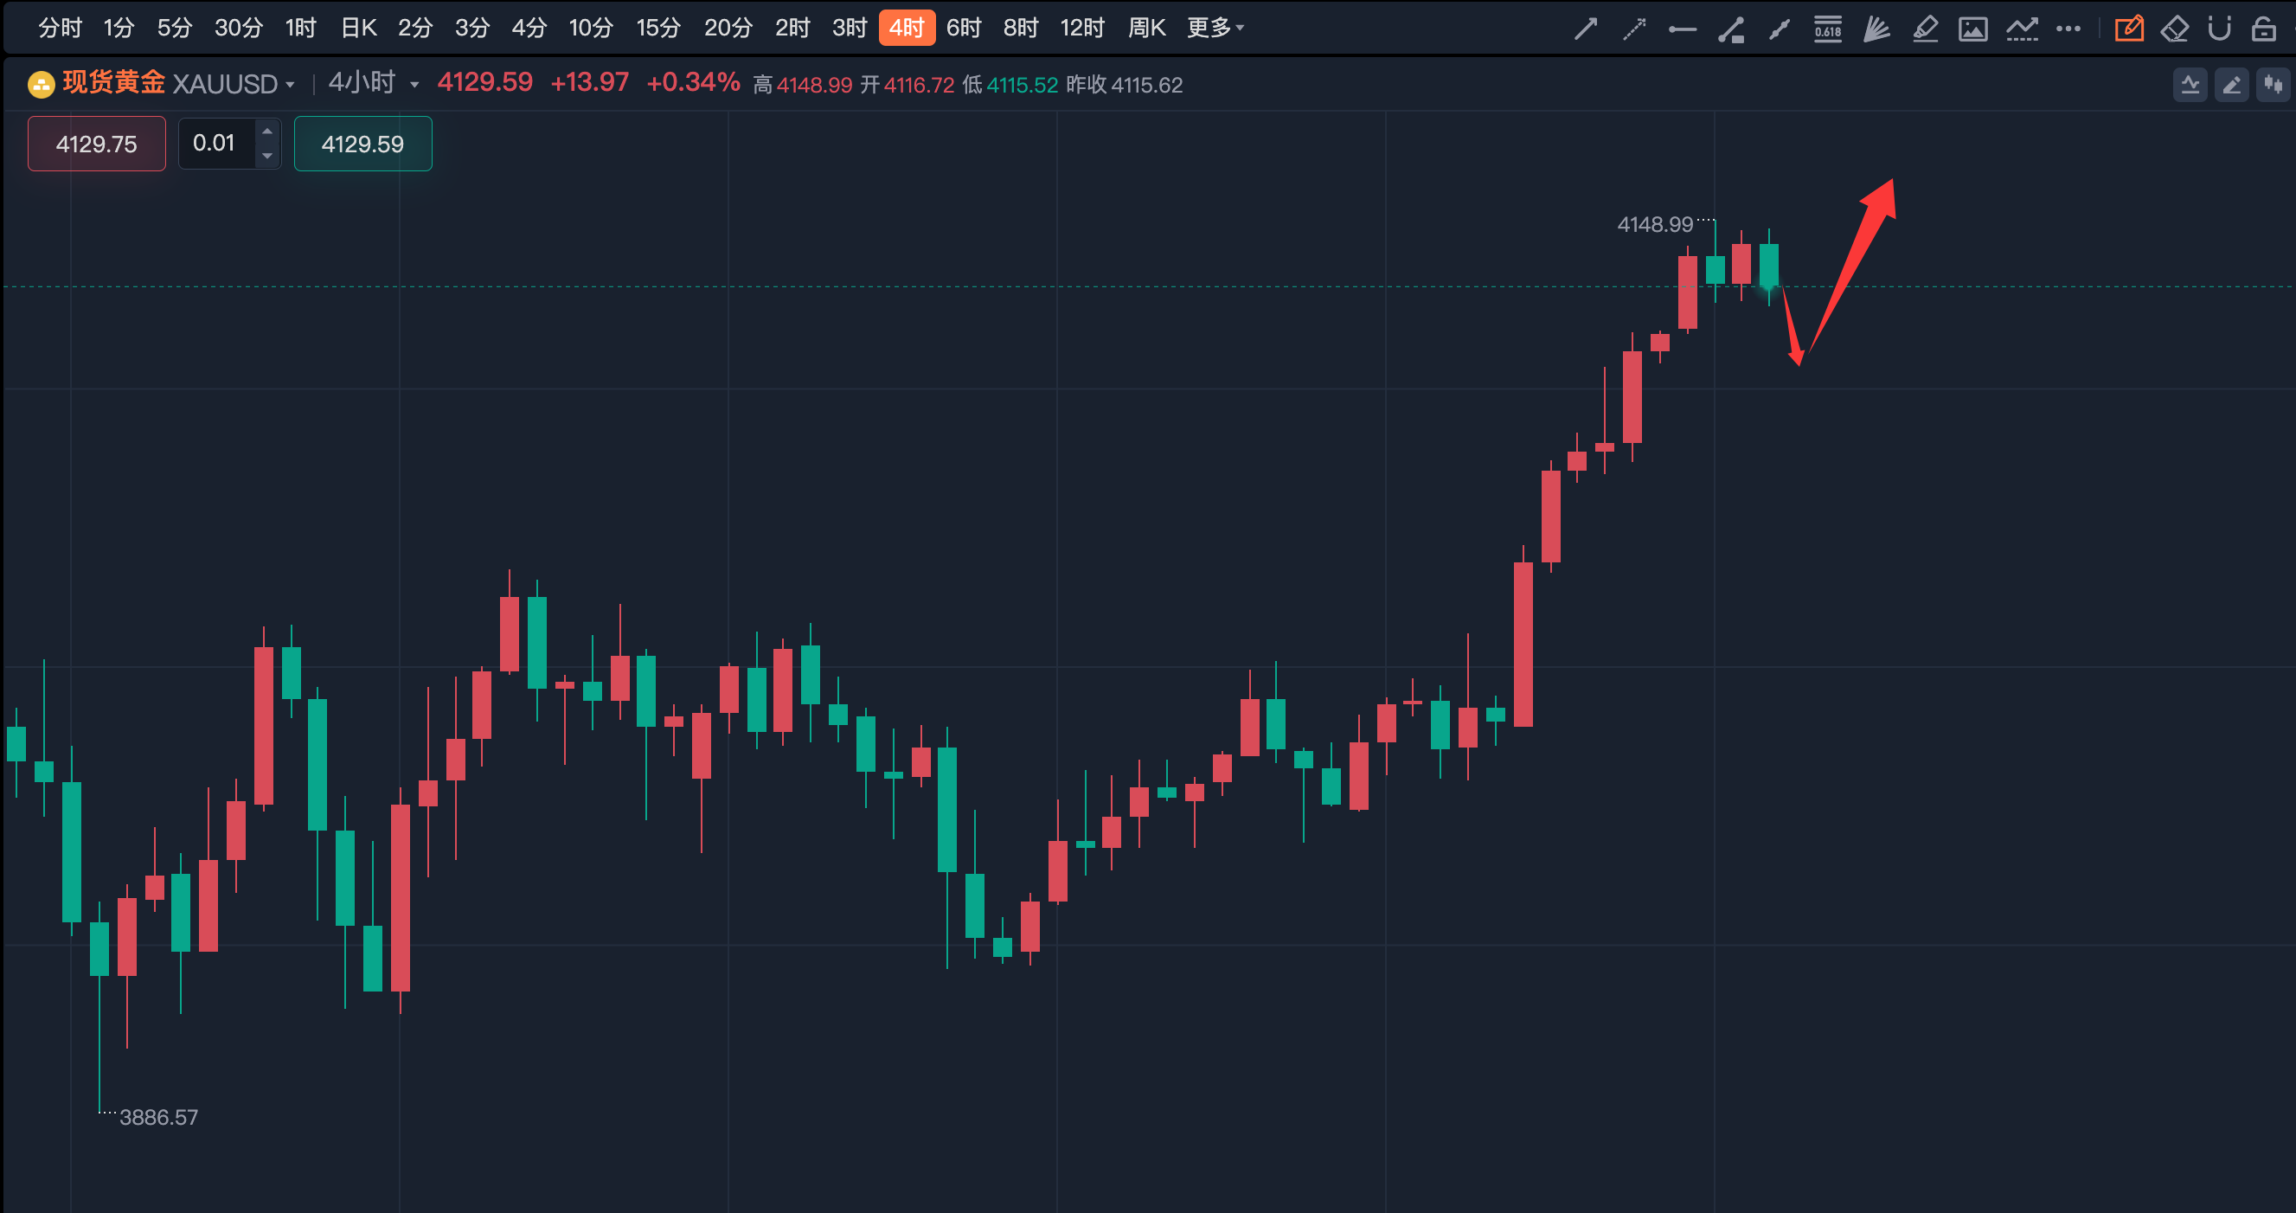This screenshot has width=2296, height=1213.
Task: Activate the eraser tool
Action: tap(2174, 29)
